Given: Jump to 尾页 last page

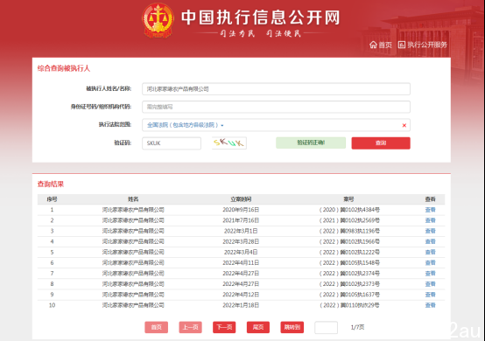Looking at the screenshot, I should 258,327.
